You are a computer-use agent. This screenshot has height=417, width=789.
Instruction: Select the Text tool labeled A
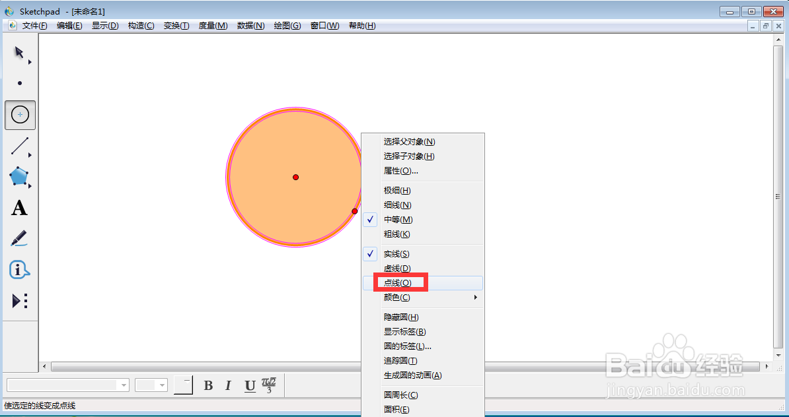point(19,207)
